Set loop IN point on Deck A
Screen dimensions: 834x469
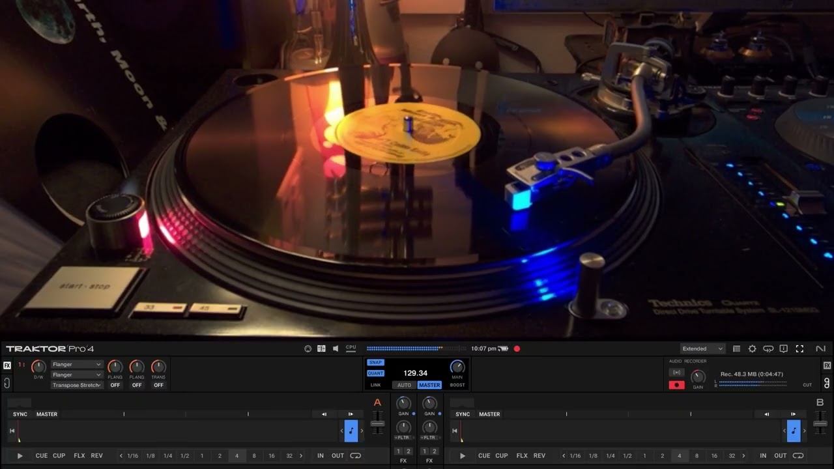[x=321, y=456]
